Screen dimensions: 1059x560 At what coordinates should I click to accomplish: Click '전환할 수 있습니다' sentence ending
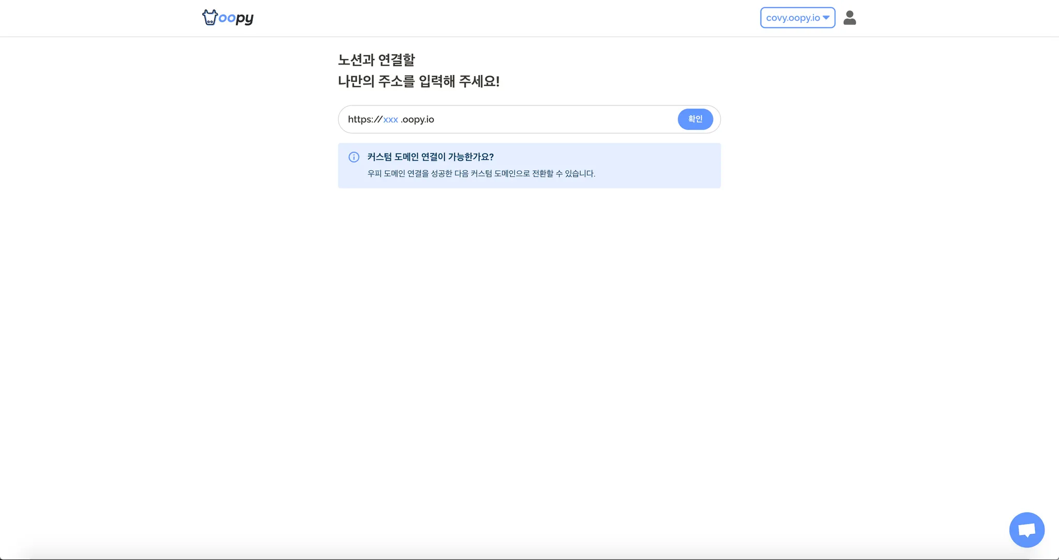click(x=564, y=174)
